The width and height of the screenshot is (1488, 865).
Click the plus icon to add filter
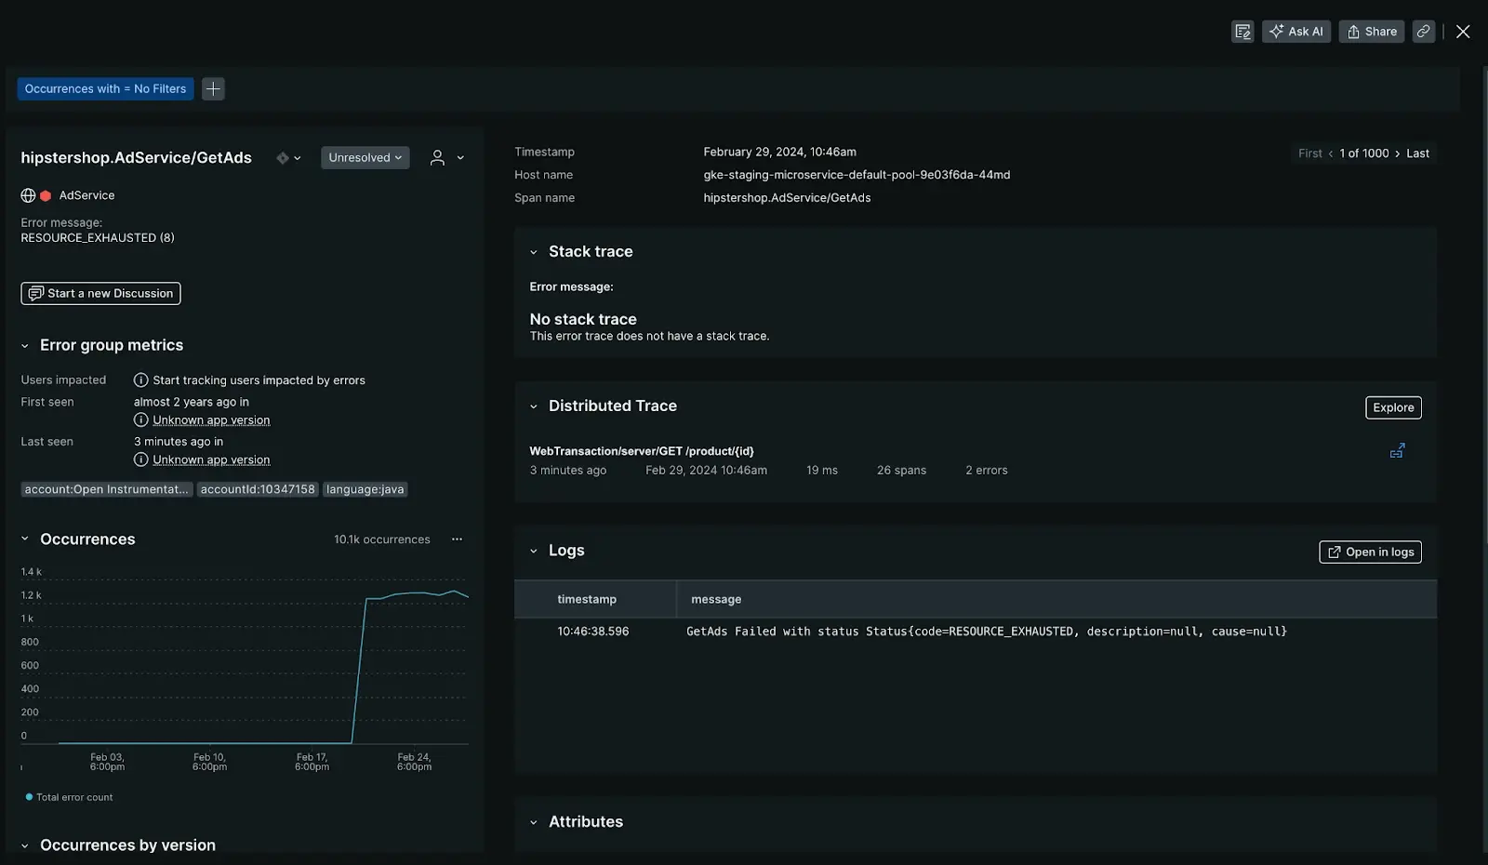click(213, 89)
